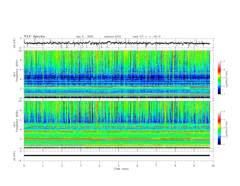
Task: Click the 'station=ATH' label
Action: coord(112,36)
